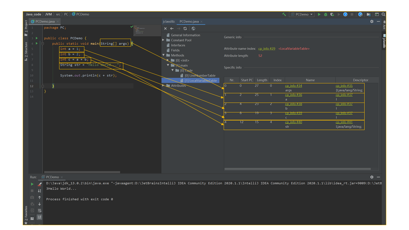Screen dimensions: 409x230
Task: Open jclasslib panel settings gear
Action: (372, 21)
